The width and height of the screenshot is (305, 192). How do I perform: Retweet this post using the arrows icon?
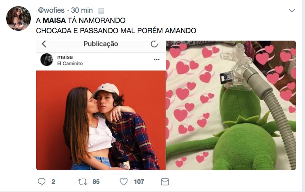tap(83, 182)
